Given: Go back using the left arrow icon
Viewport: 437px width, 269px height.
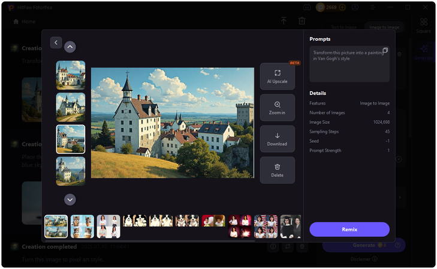Looking at the screenshot, I should point(56,42).
